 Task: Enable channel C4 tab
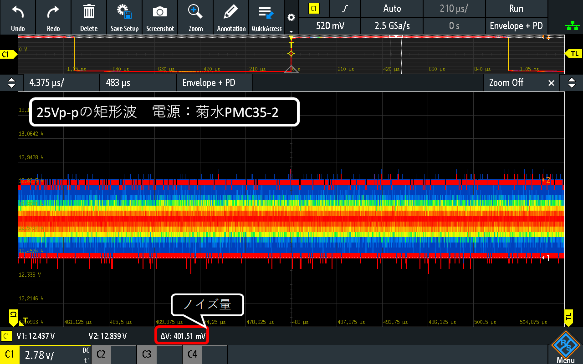(205, 354)
